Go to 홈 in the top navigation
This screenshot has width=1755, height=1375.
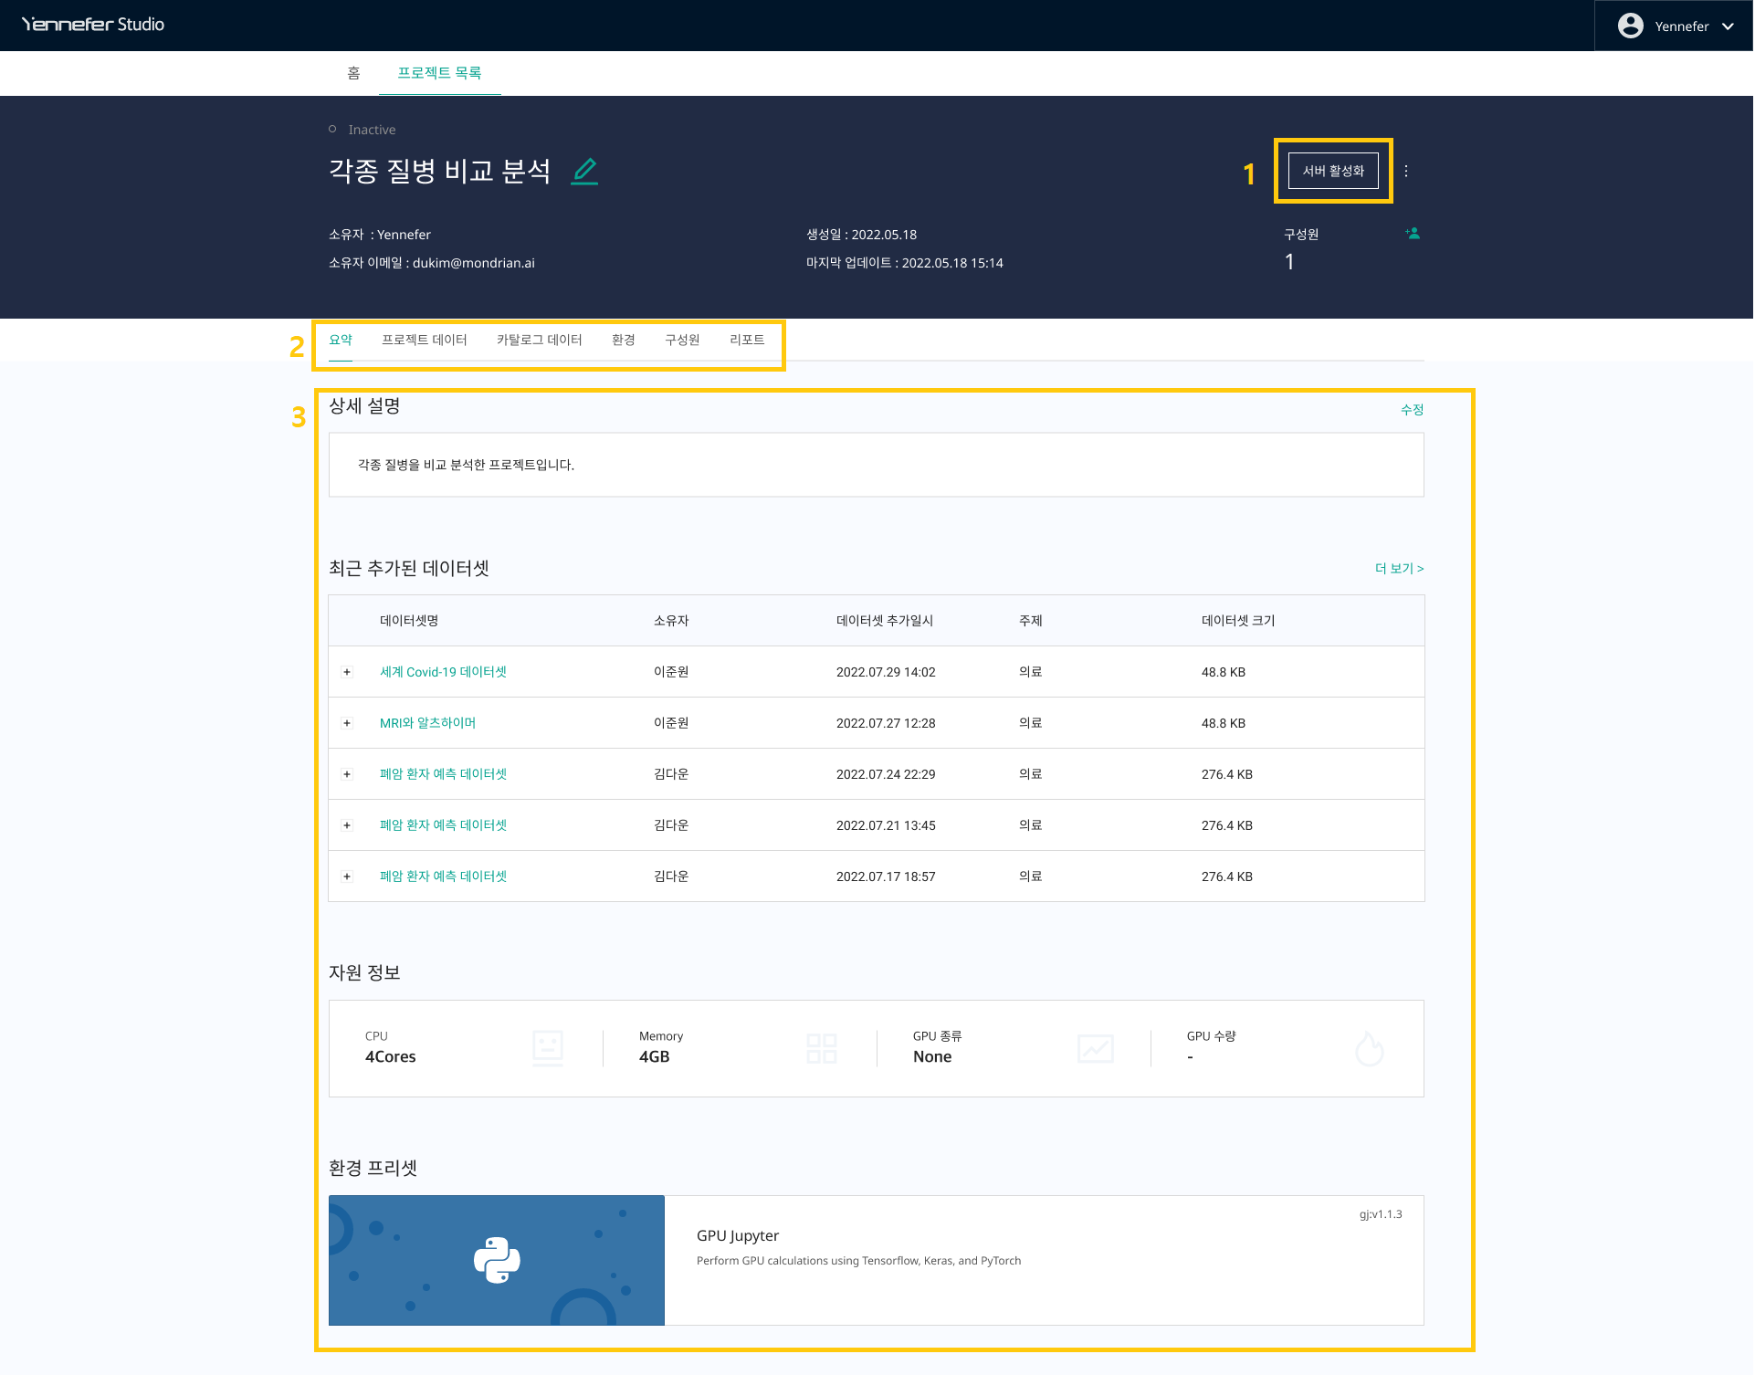[x=353, y=73]
